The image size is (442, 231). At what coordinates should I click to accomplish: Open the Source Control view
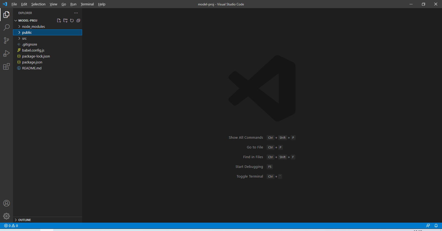coord(6,40)
